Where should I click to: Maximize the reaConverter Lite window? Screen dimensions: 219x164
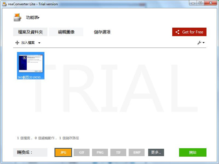click(200, 3)
